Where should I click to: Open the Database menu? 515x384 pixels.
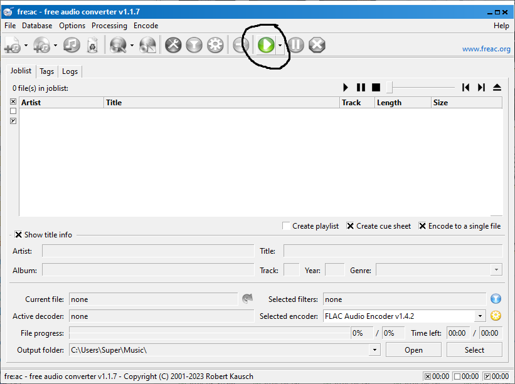tap(37, 26)
